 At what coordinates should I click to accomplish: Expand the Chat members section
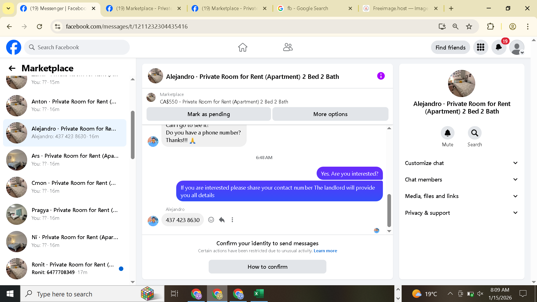click(461, 180)
